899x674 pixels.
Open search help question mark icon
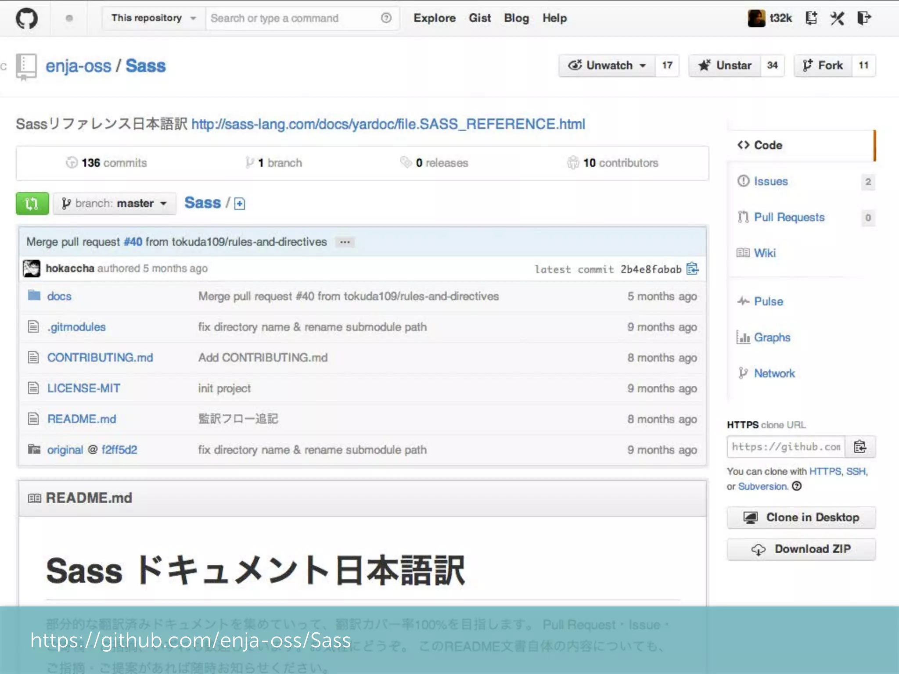[386, 18]
